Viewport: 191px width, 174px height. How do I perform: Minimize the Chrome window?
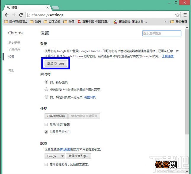[169, 3]
